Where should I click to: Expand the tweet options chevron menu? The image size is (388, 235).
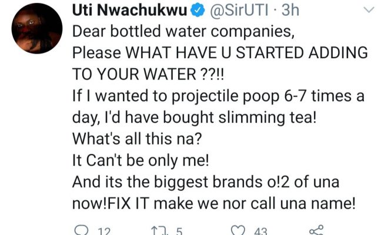[369, 11]
